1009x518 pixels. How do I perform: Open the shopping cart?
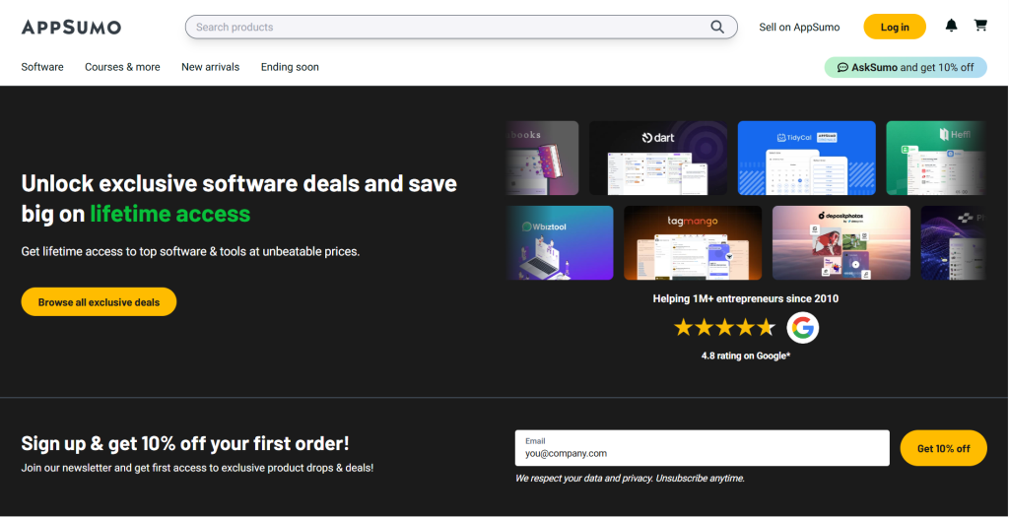(980, 26)
